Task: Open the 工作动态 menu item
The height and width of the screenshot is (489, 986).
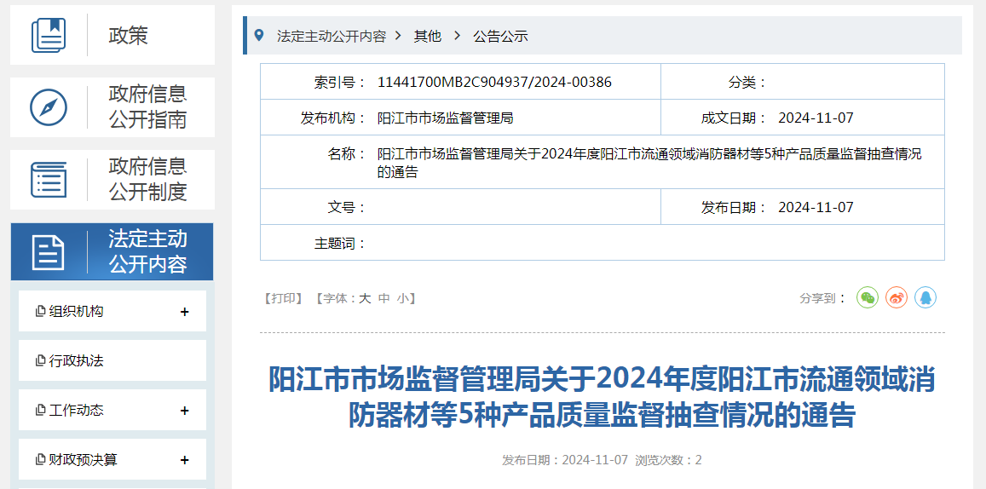Action: tap(112, 411)
